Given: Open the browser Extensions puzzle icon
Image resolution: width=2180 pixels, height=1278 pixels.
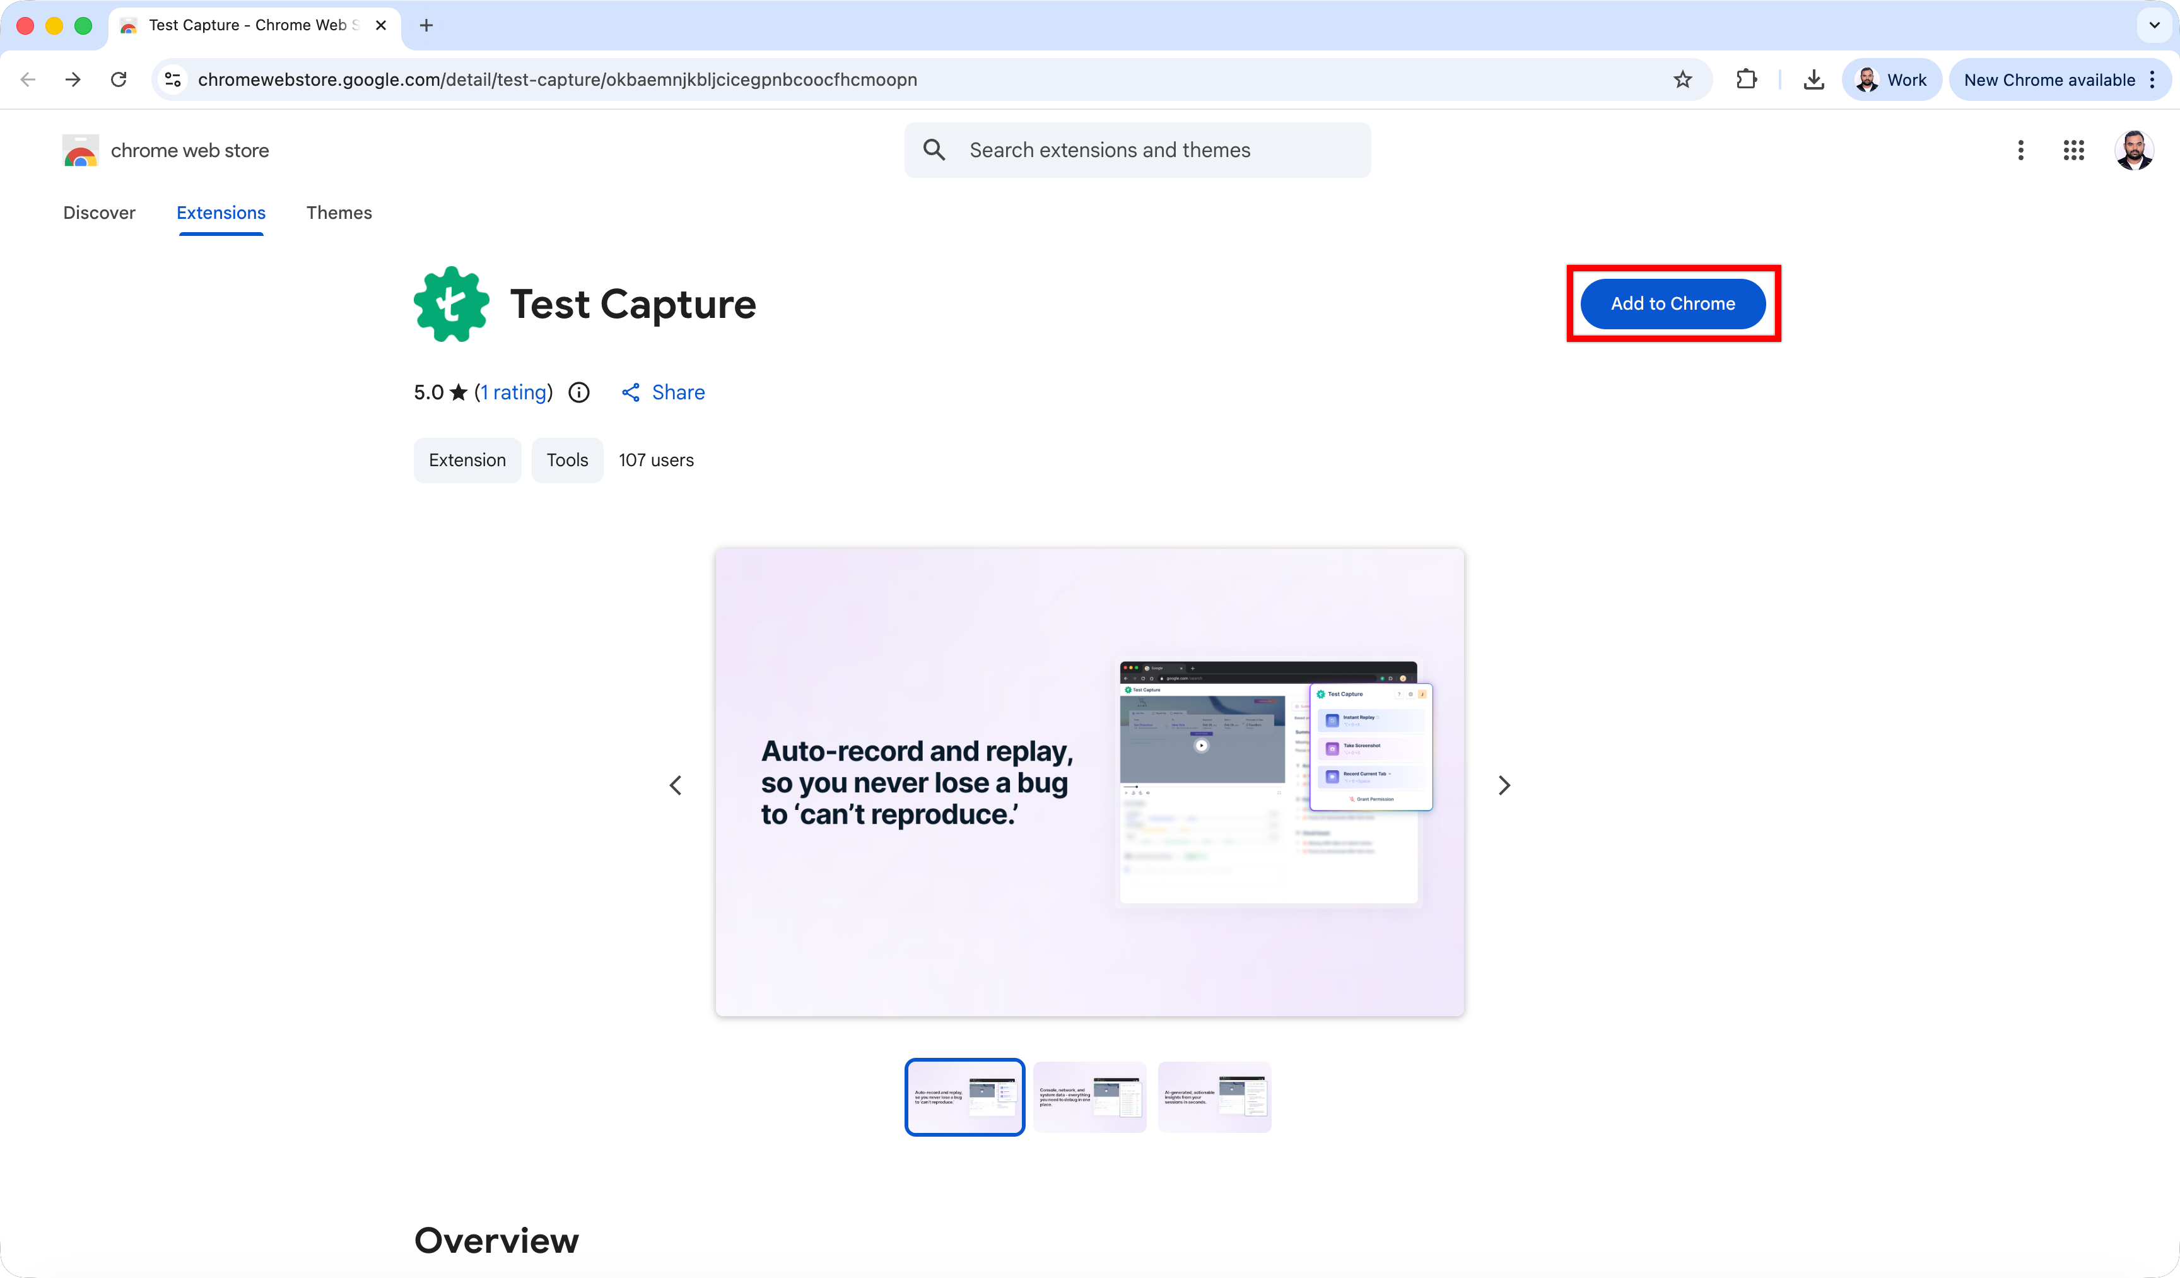Looking at the screenshot, I should coord(1747,79).
